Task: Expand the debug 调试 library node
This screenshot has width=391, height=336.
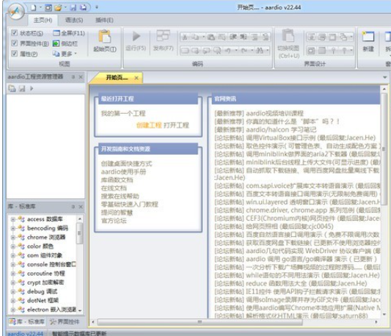Action: click(13, 291)
